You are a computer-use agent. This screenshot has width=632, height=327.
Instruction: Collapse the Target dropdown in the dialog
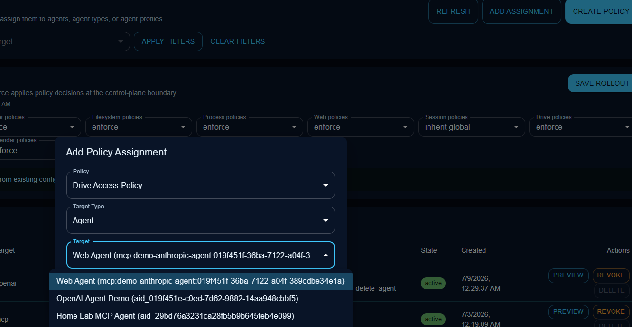tap(201, 255)
